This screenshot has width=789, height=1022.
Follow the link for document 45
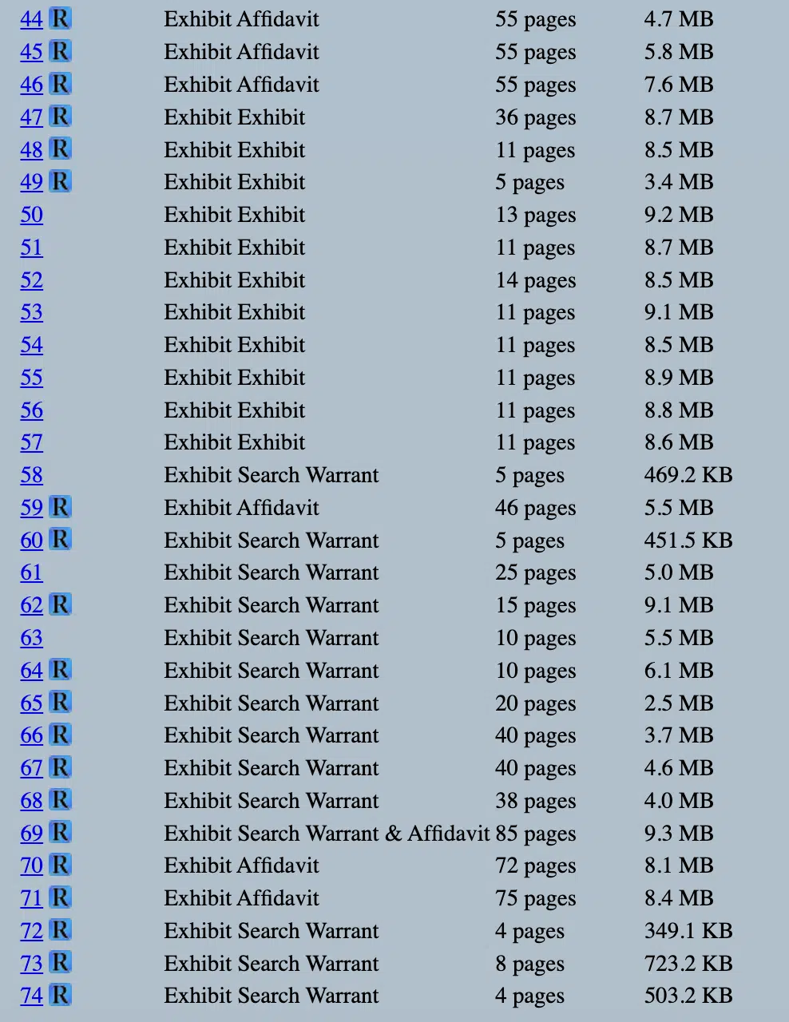coord(32,52)
